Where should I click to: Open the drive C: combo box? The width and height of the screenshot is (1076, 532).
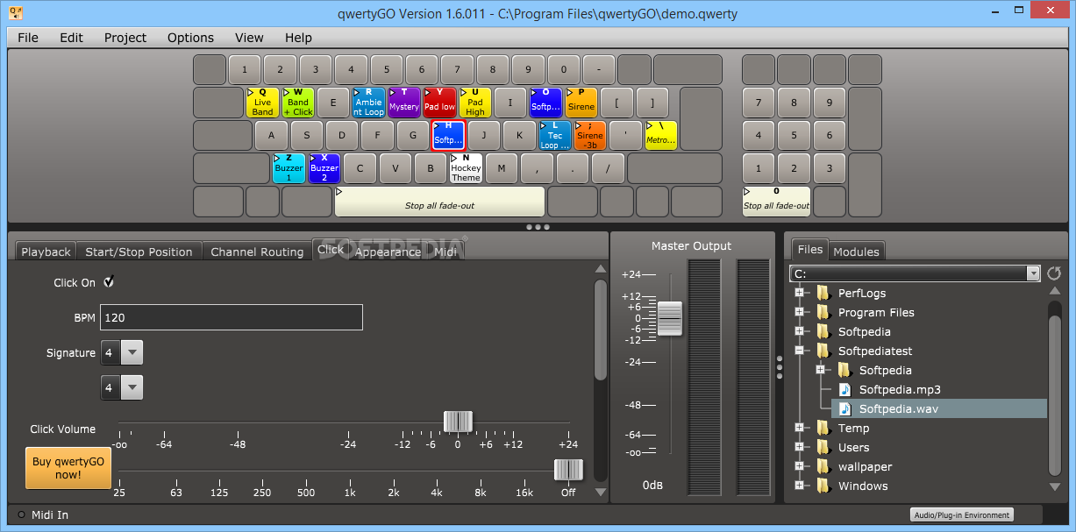click(915, 273)
